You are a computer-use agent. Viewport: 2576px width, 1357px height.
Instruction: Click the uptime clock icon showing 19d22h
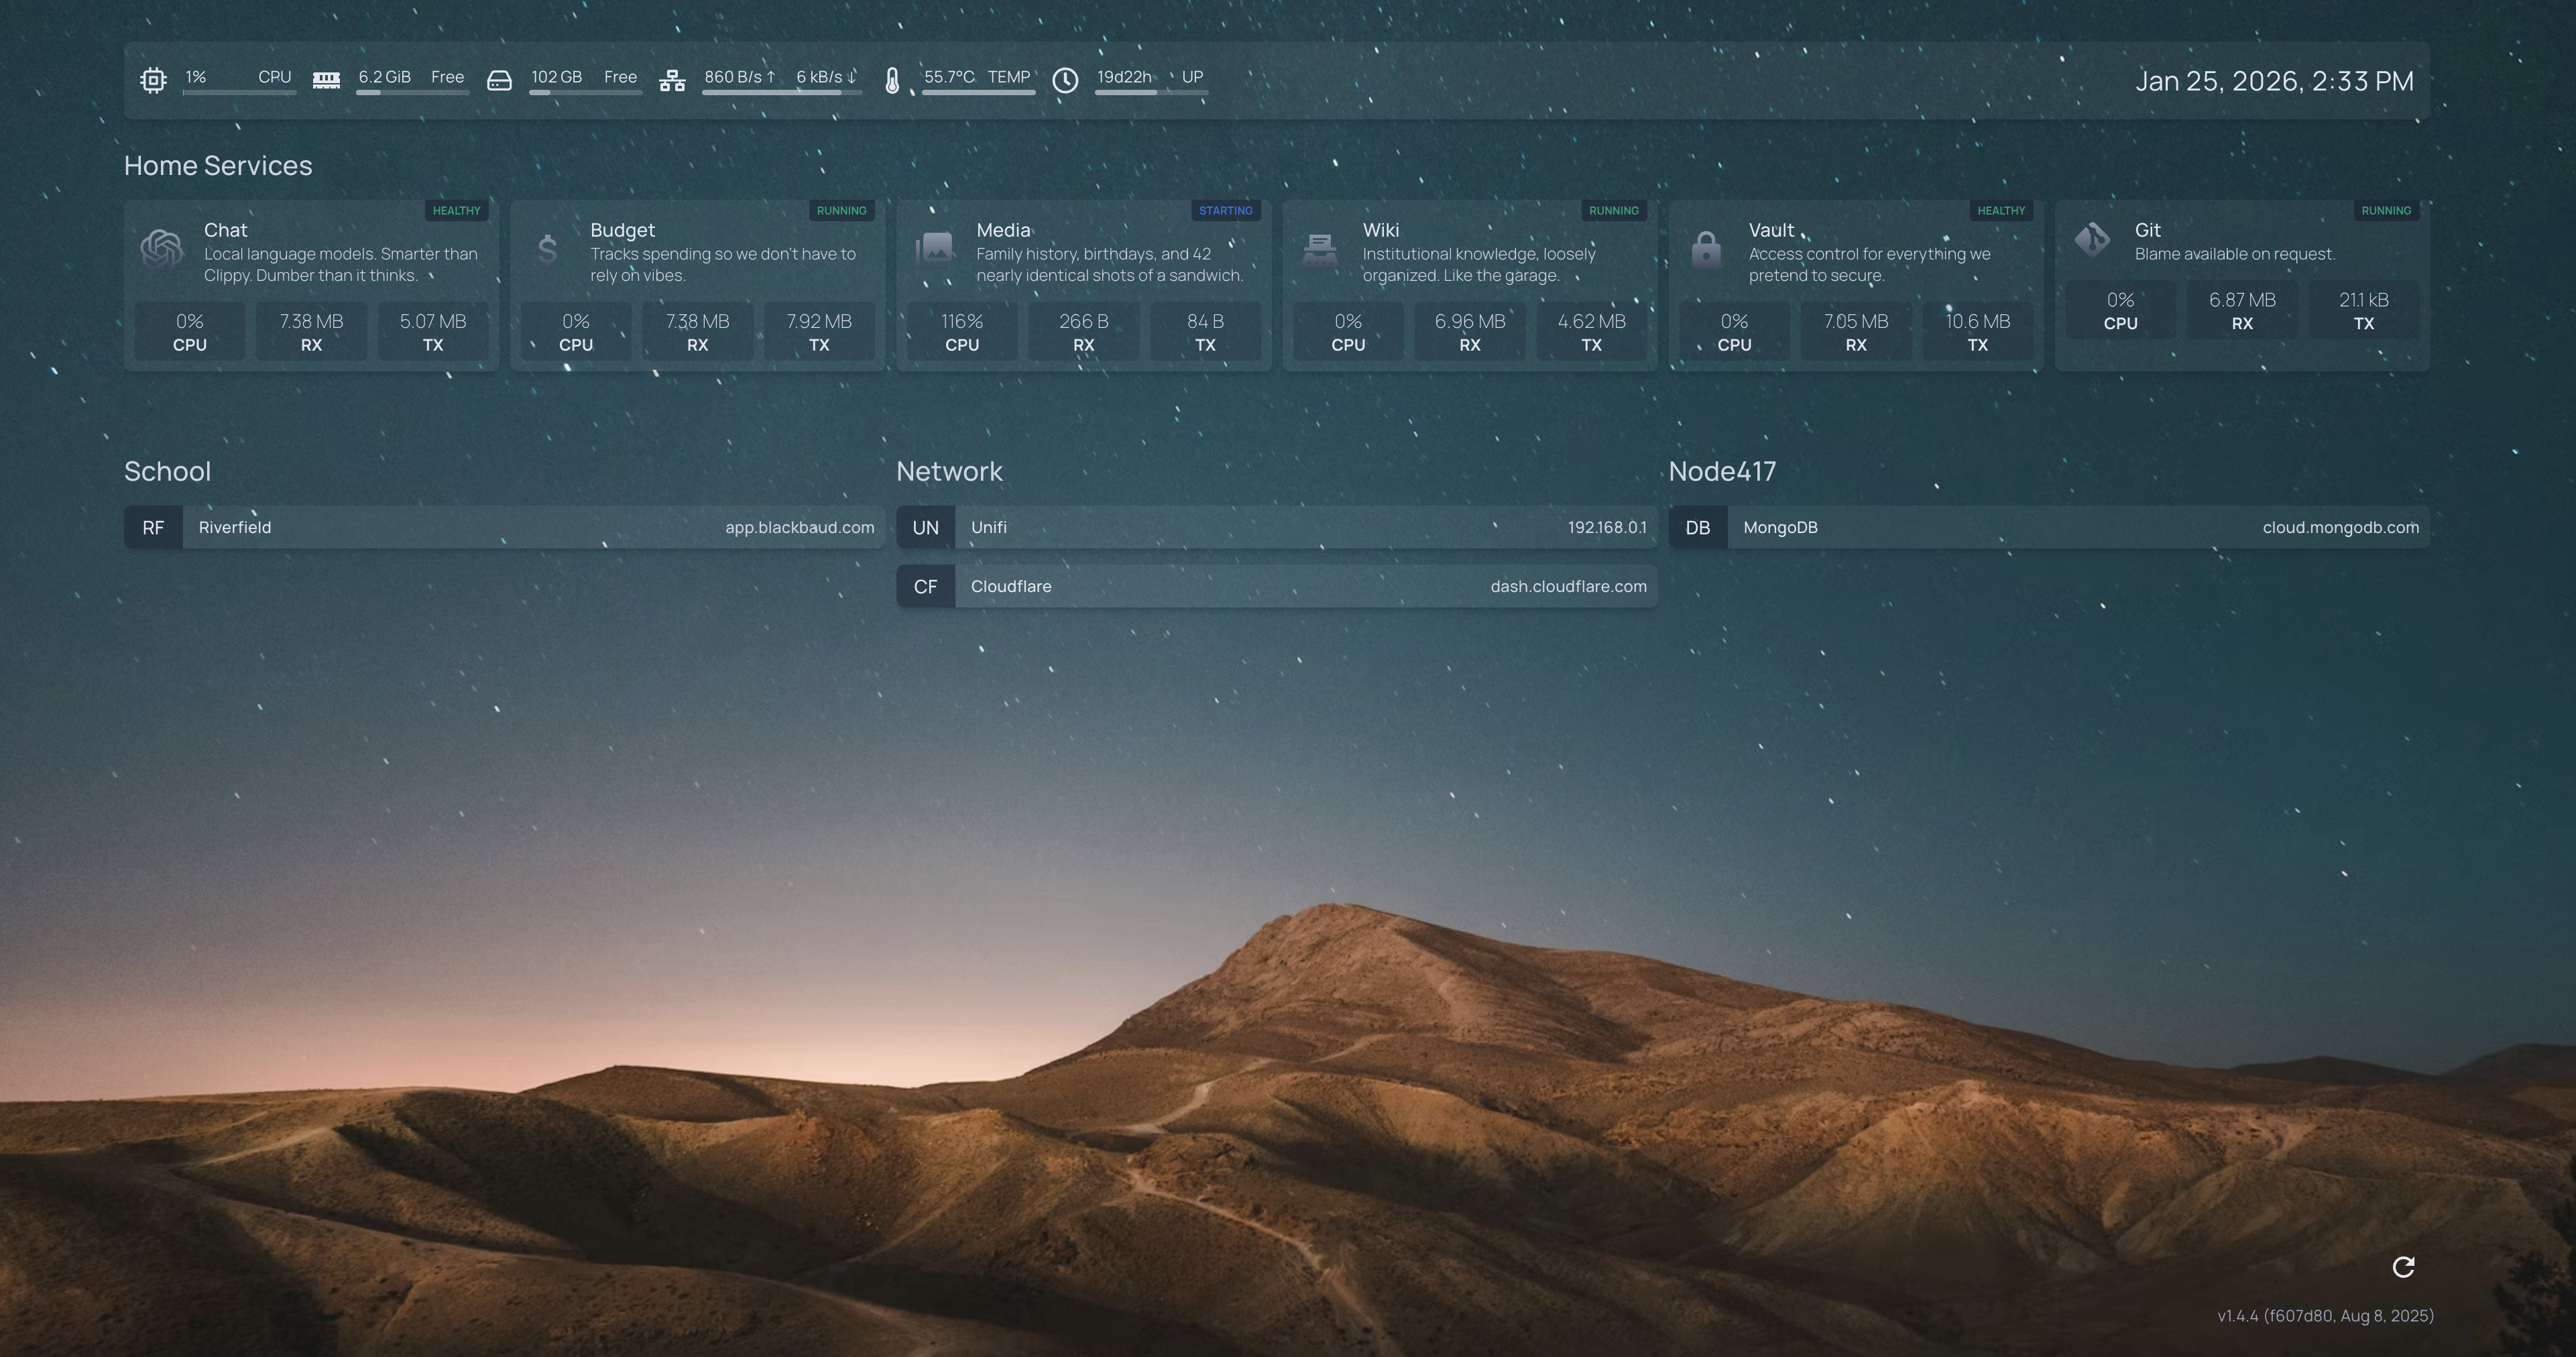pyautogui.click(x=1065, y=80)
